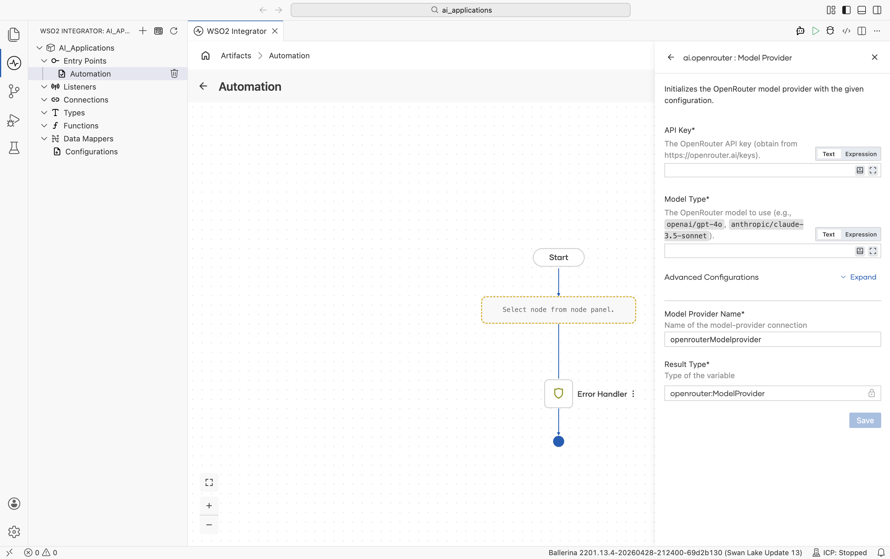The height and width of the screenshot is (559, 890).
Task: Open more editor actions menu
Action: (877, 31)
